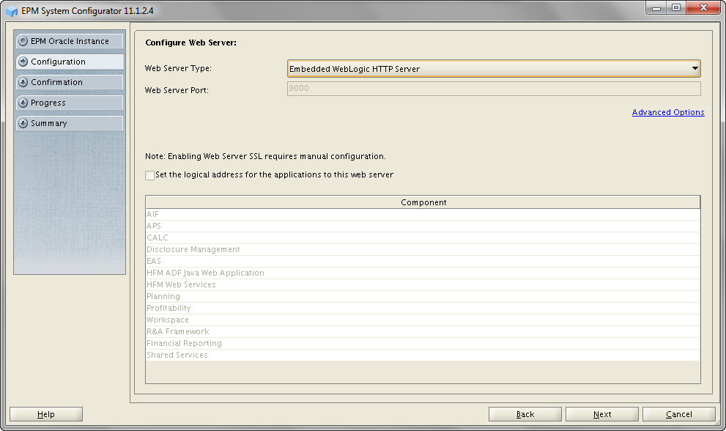Select the Profitability component row
The height and width of the screenshot is (431, 726).
point(423,308)
